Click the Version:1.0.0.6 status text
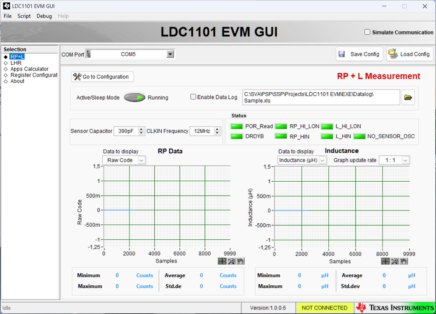This screenshot has width=436, height=314. [268, 308]
